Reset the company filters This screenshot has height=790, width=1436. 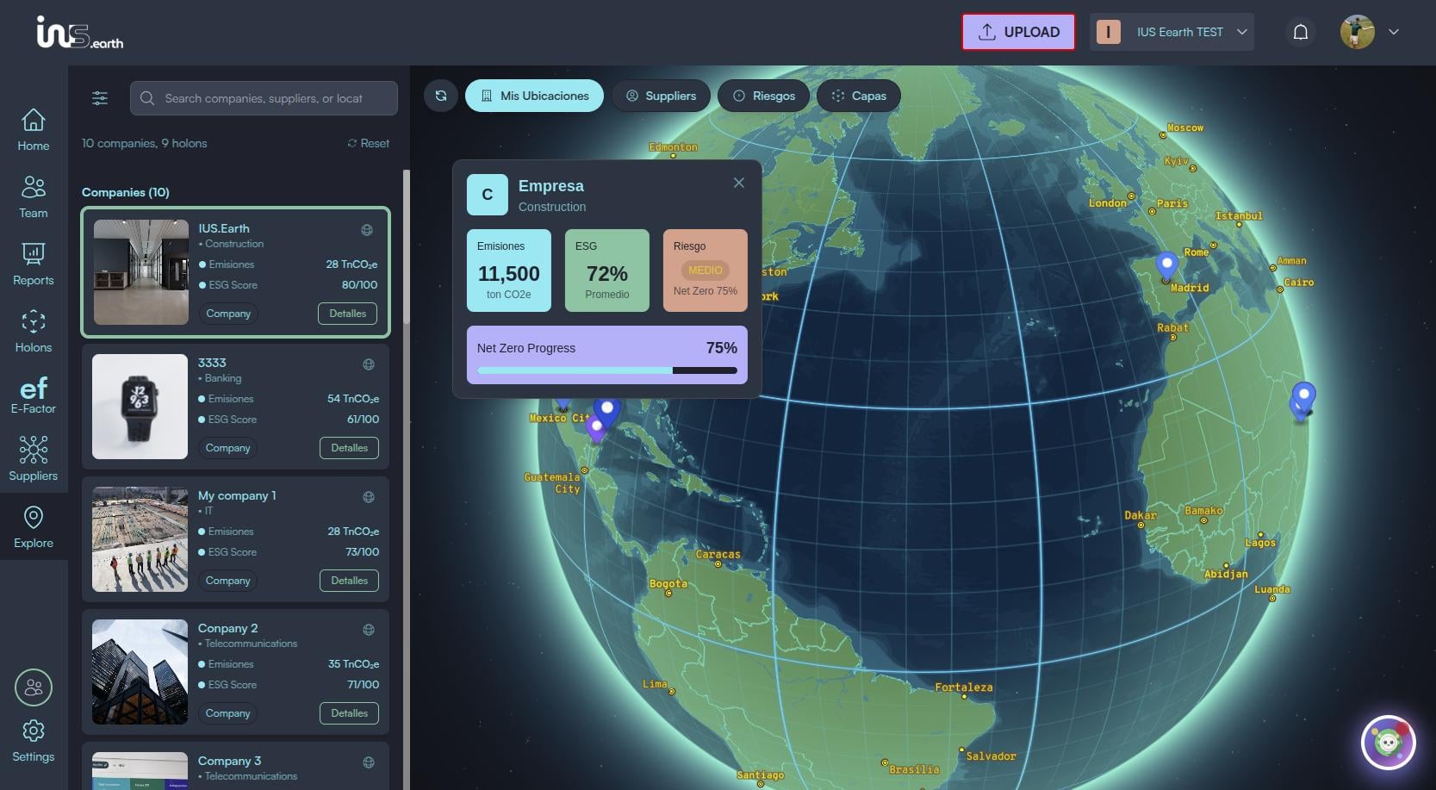pos(369,143)
